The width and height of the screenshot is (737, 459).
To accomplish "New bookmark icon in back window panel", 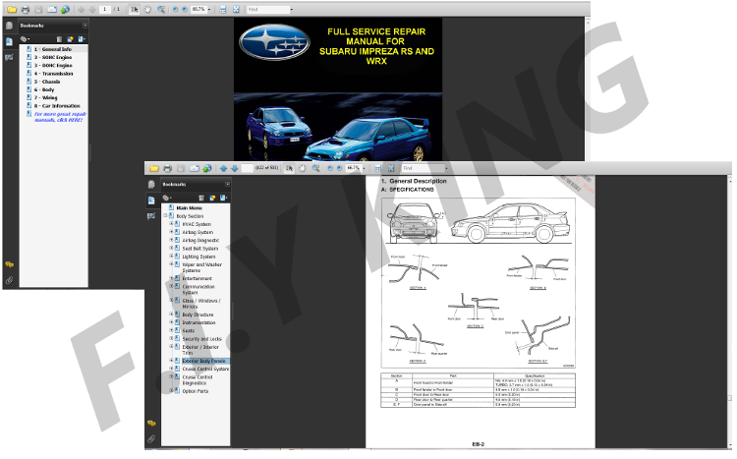I will point(71,39).
